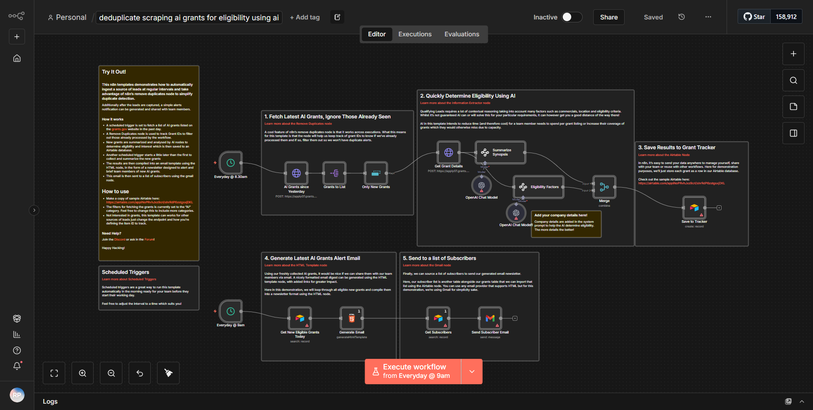Search the workflow canvas
The image size is (813, 410).
click(793, 80)
